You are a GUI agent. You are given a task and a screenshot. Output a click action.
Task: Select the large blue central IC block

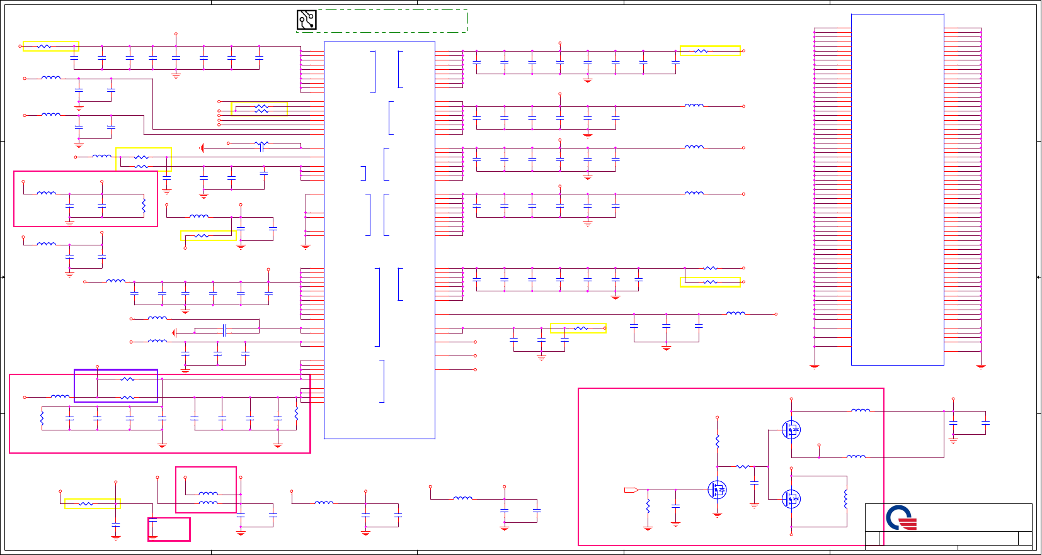click(379, 240)
